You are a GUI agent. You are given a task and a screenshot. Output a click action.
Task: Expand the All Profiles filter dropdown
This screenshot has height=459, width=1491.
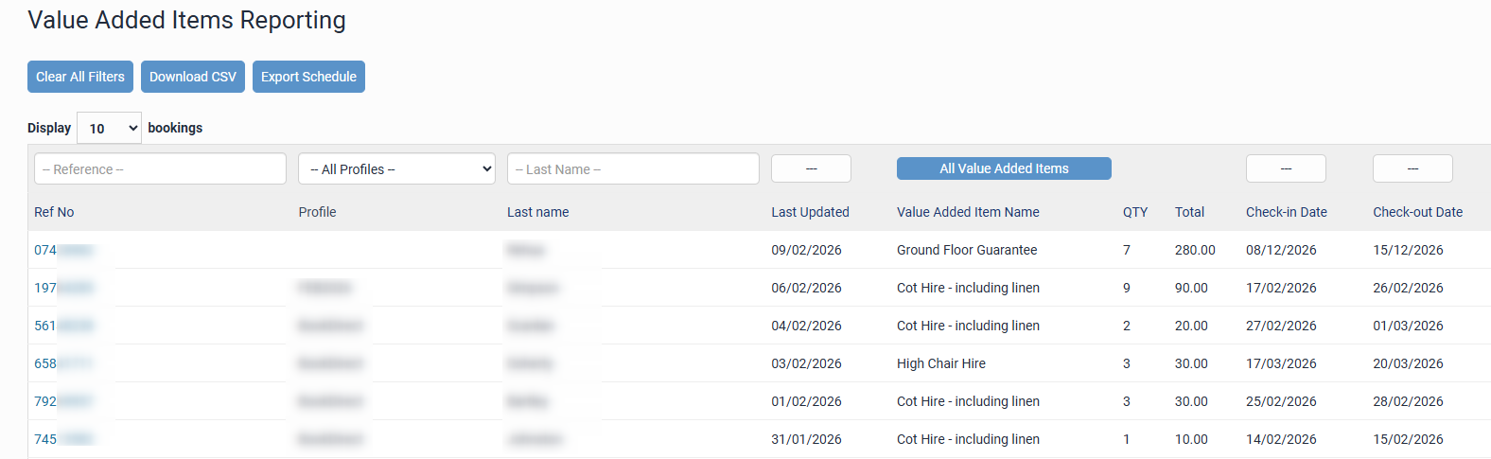[396, 169]
